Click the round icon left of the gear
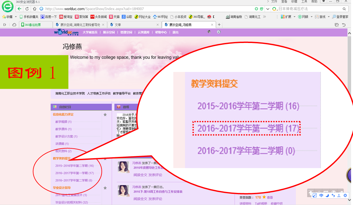Viewport: 353px width, 205px height. pyautogui.click(x=209, y=32)
